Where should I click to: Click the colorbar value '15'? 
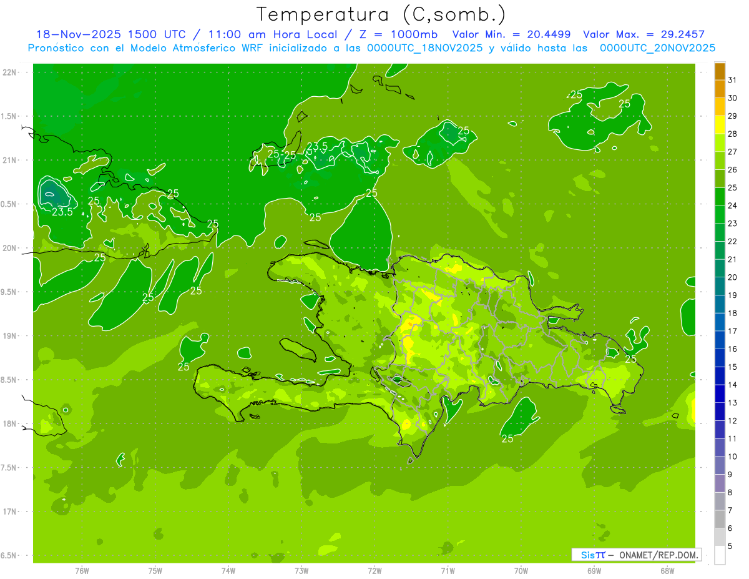732,367
